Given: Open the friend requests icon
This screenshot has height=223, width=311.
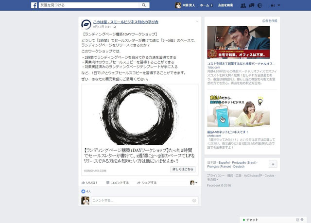Looking at the screenshot, I should 243,5.
